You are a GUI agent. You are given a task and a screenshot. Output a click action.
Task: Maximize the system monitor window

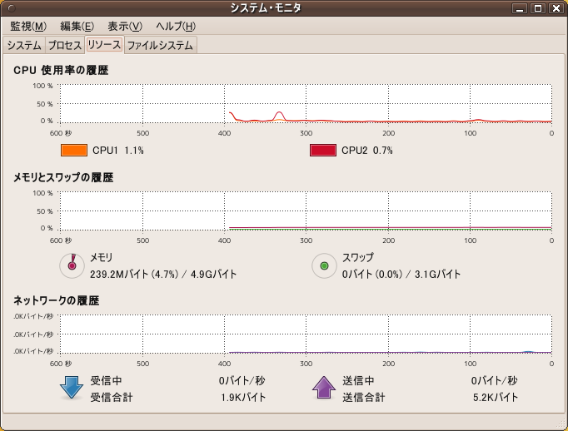click(538, 8)
